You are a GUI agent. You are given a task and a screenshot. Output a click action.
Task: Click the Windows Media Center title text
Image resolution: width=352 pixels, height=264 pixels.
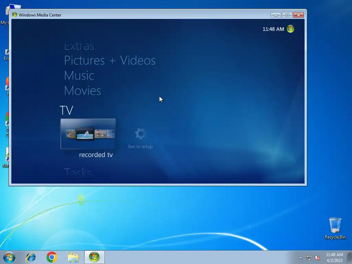click(40, 15)
